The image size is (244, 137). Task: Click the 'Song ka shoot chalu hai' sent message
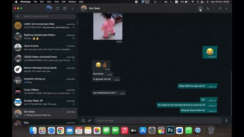pyautogui.click(x=198, y=110)
